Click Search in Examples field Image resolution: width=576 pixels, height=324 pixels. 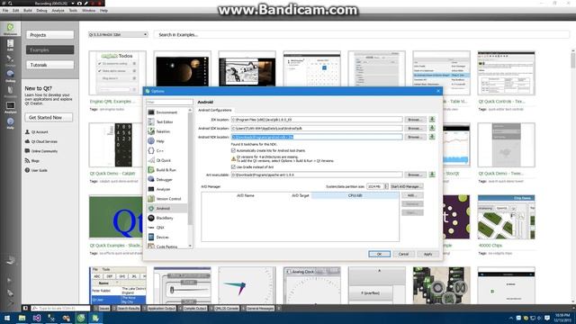(362, 34)
